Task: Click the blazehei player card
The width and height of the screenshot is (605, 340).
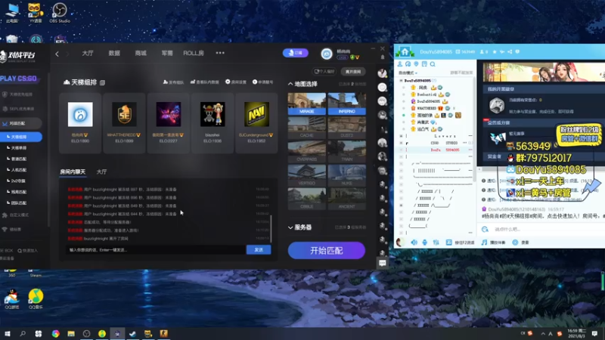Action: 213,122
